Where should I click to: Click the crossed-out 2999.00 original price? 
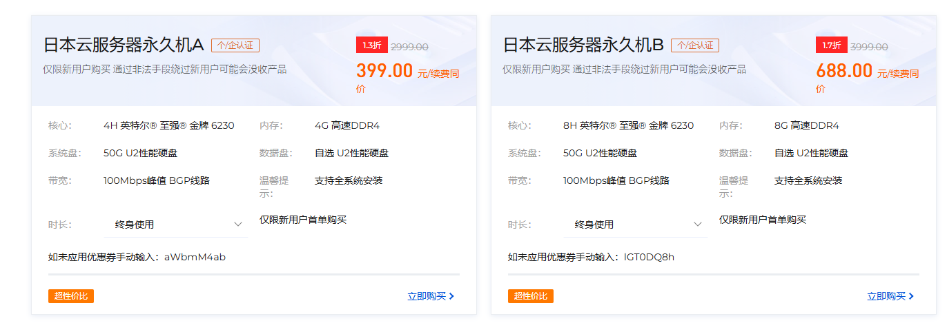(409, 47)
